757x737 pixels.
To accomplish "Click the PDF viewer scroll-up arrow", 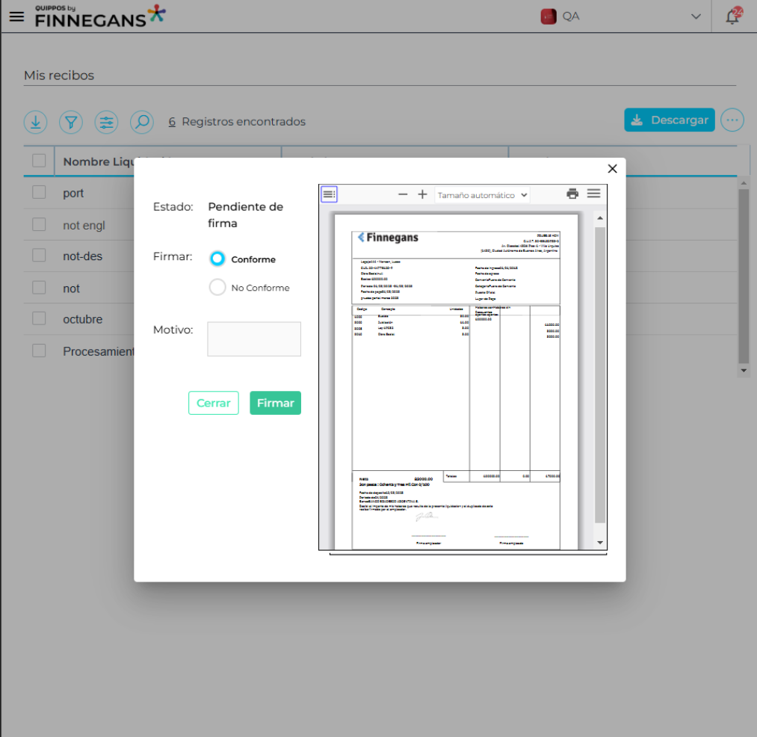I will click(599, 218).
